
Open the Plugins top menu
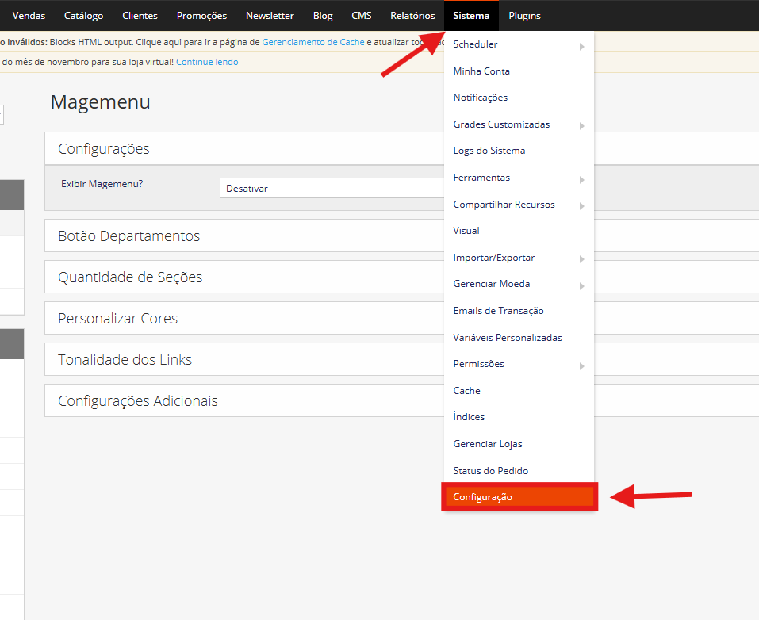[524, 16]
